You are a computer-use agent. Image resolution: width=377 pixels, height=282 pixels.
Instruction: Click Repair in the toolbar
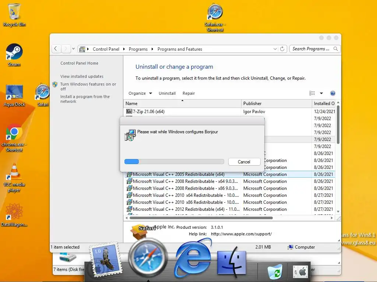click(188, 93)
